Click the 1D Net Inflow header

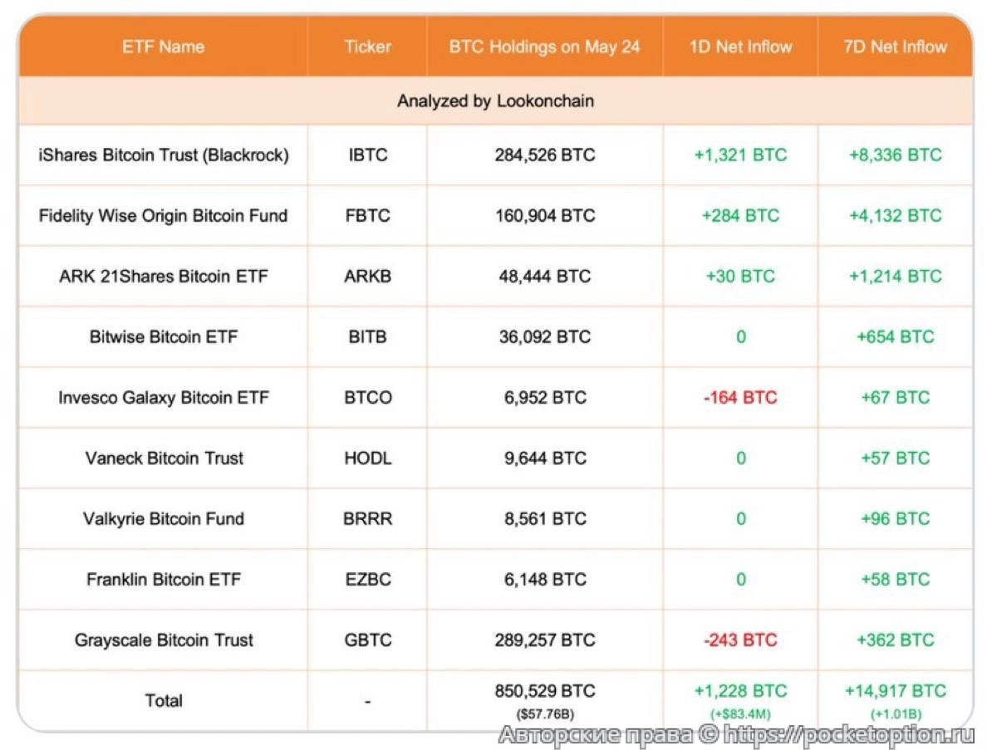tap(740, 47)
